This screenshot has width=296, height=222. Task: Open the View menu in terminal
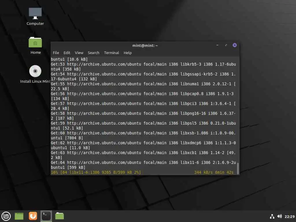[79, 53]
